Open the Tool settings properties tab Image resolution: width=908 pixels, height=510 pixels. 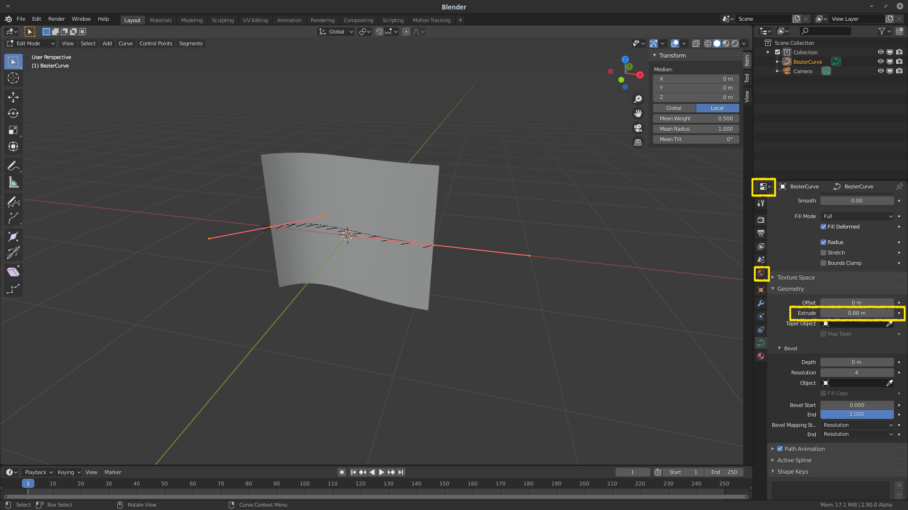(761, 203)
